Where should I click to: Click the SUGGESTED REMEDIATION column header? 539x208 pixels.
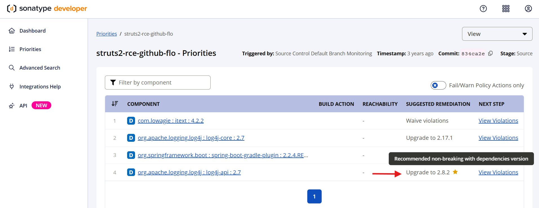pos(438,104)
